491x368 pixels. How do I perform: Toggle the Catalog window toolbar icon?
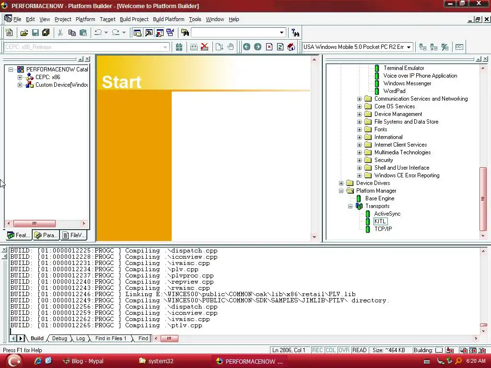[x=160, y=33]
